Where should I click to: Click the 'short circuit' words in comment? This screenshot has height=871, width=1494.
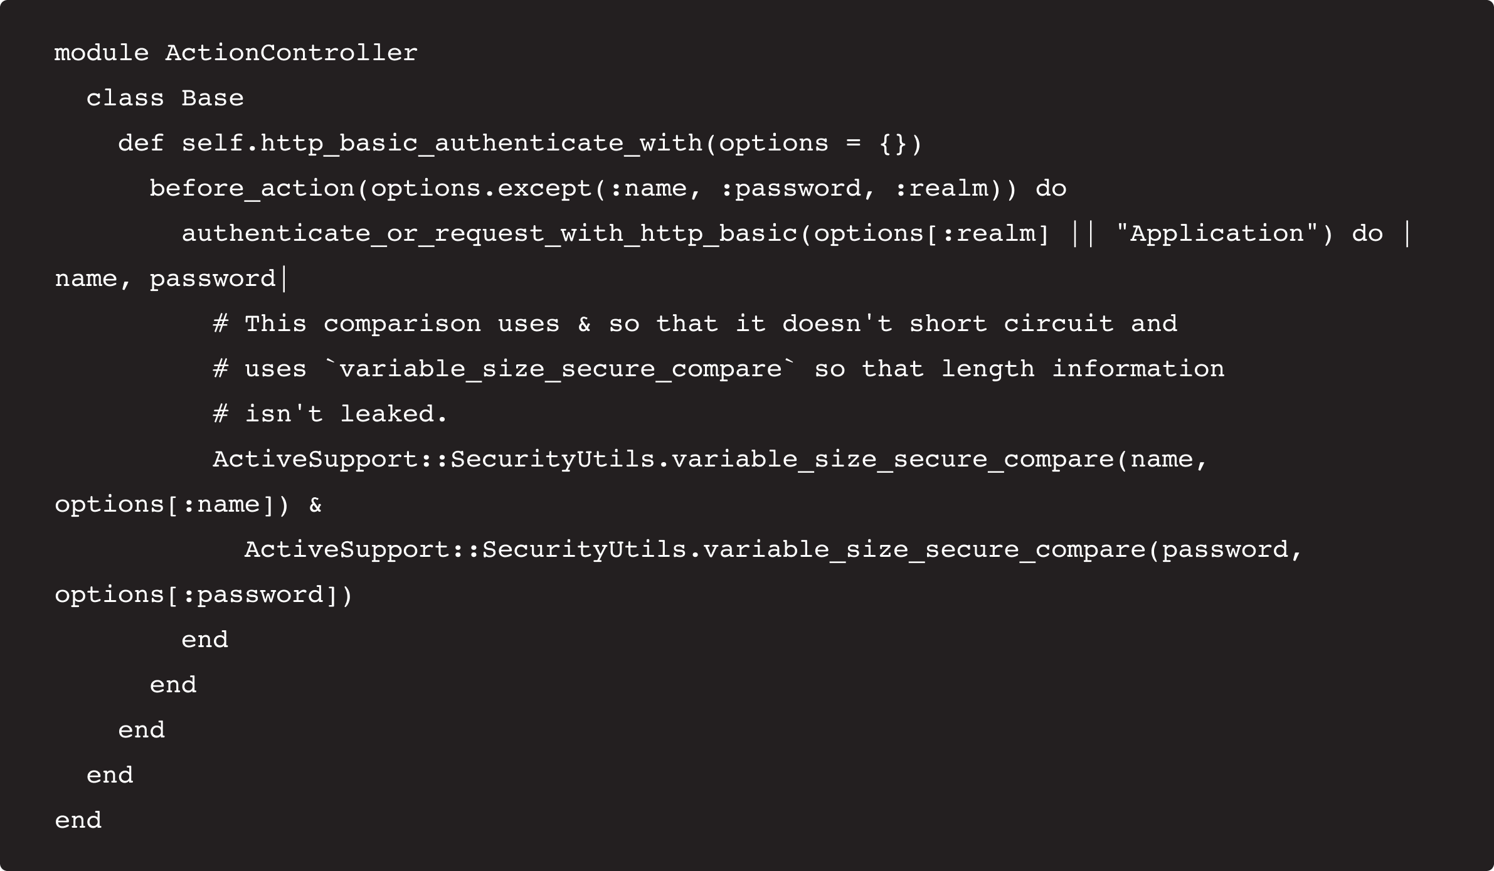coord(1011,324)
